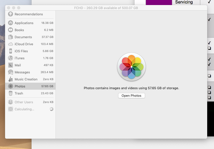This screenshot has height=149, width=214.
Task: Click the Documents pages icon
Action: 11,37
